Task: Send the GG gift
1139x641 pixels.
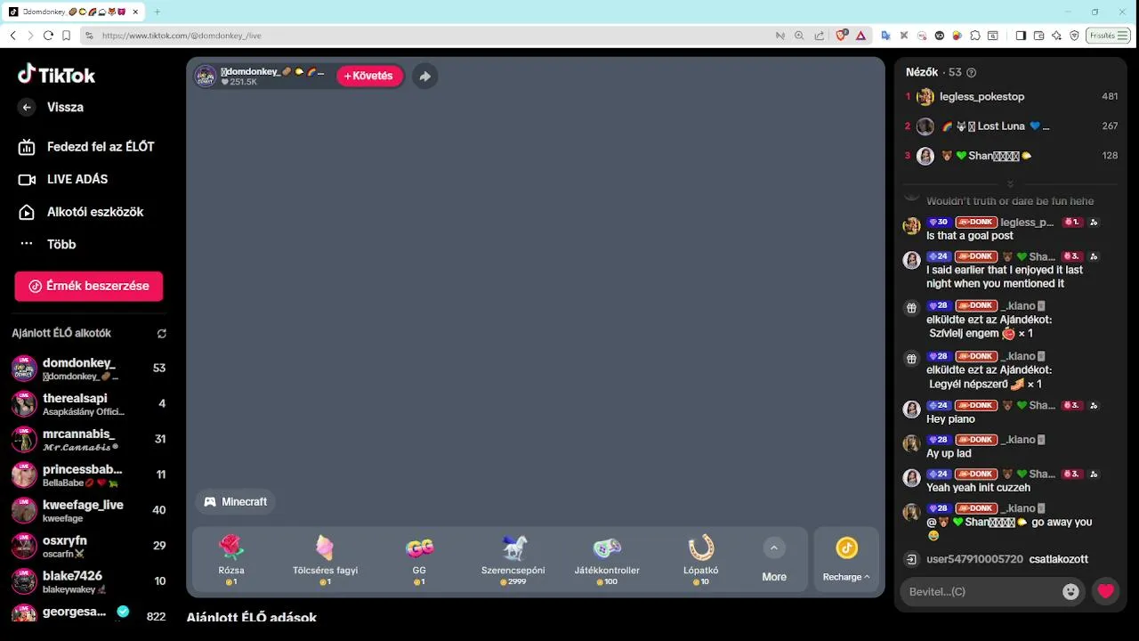Action: pos(419,559)
